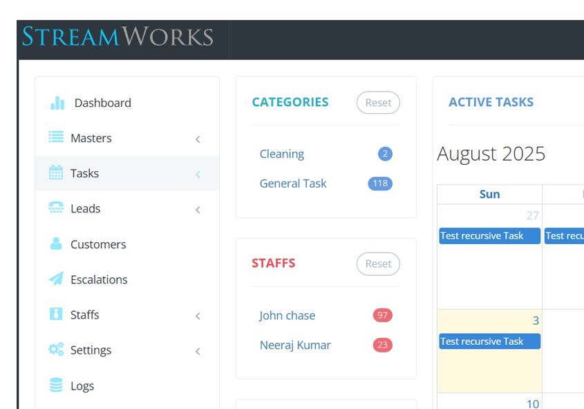Viewport: 584px width, 409px height.
Task: Click the Masters list icon
Action: 56,137
